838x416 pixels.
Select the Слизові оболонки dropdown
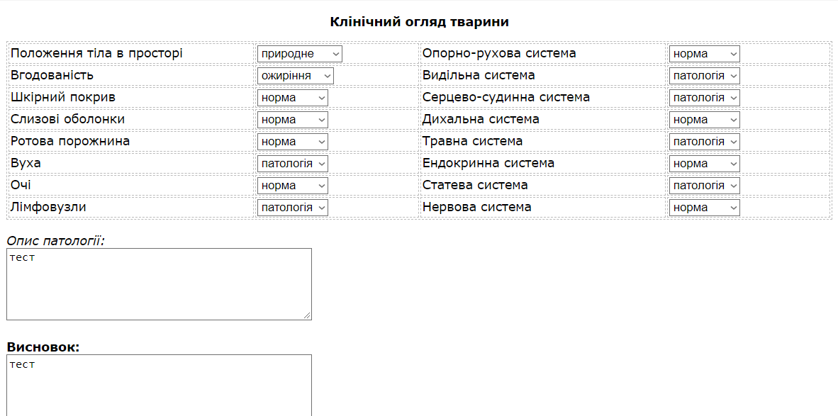292,120
